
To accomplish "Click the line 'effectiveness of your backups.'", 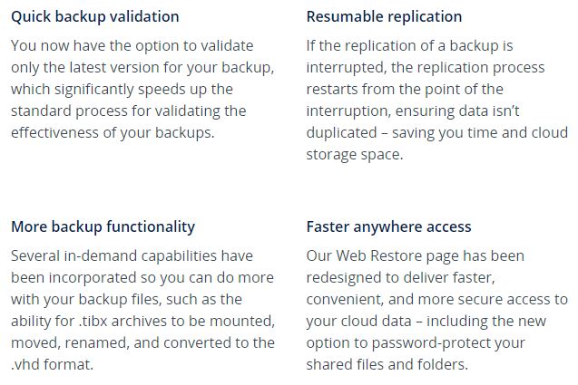I will (x=113, y=132).
